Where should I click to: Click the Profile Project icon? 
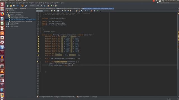tap(56, 6)
